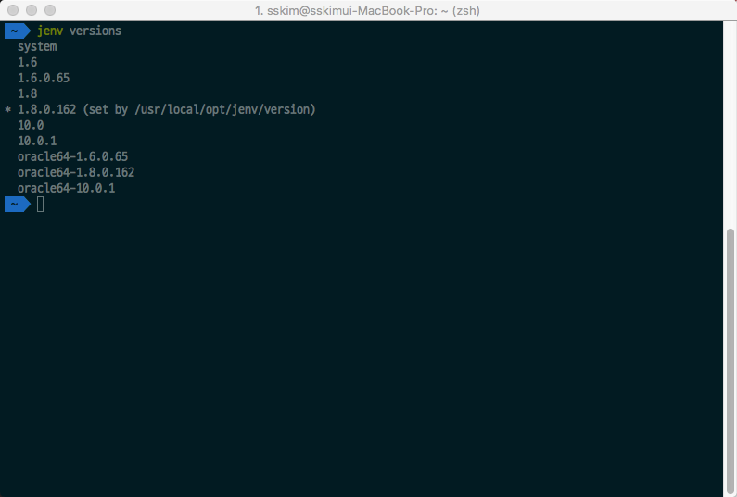Click the word jenv in the command
The height and width of the screenshot is (497, 737).
49,31
